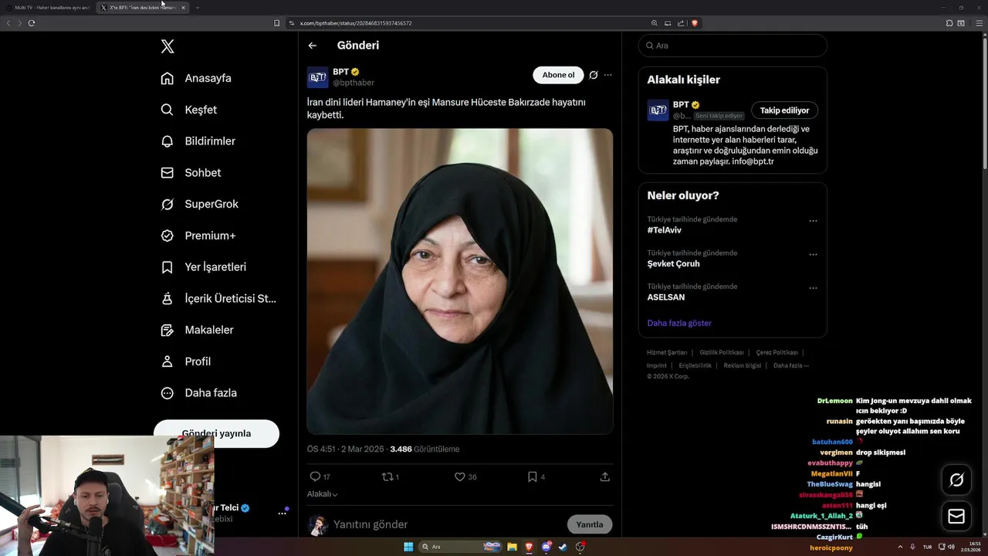988x556 pixels.
Task: Open BPT avatar in Alakalı kişiler
Action: (658, 110)
